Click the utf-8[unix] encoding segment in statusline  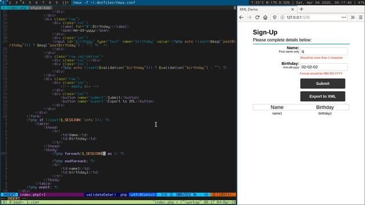pos(143,195)
